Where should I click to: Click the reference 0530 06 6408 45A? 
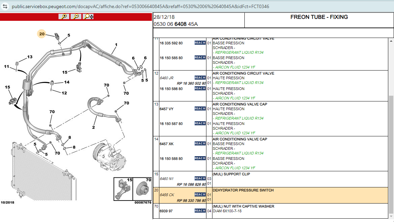coord(175,24)
